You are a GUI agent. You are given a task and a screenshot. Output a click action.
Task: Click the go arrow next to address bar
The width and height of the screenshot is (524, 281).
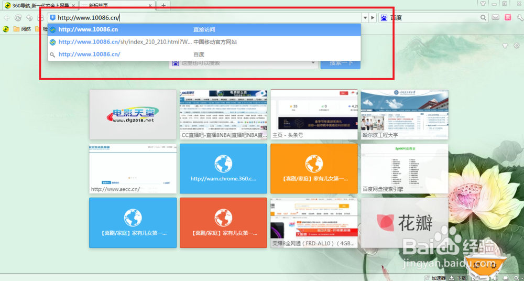[373, 18]
